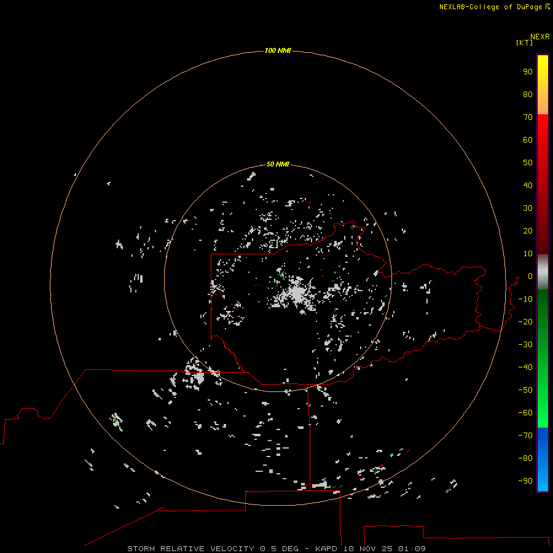Image resolution: width=553 pixels, height=553 pixels.
Task: Click the 30 value on velocity scale
Action: pos(528,208)
